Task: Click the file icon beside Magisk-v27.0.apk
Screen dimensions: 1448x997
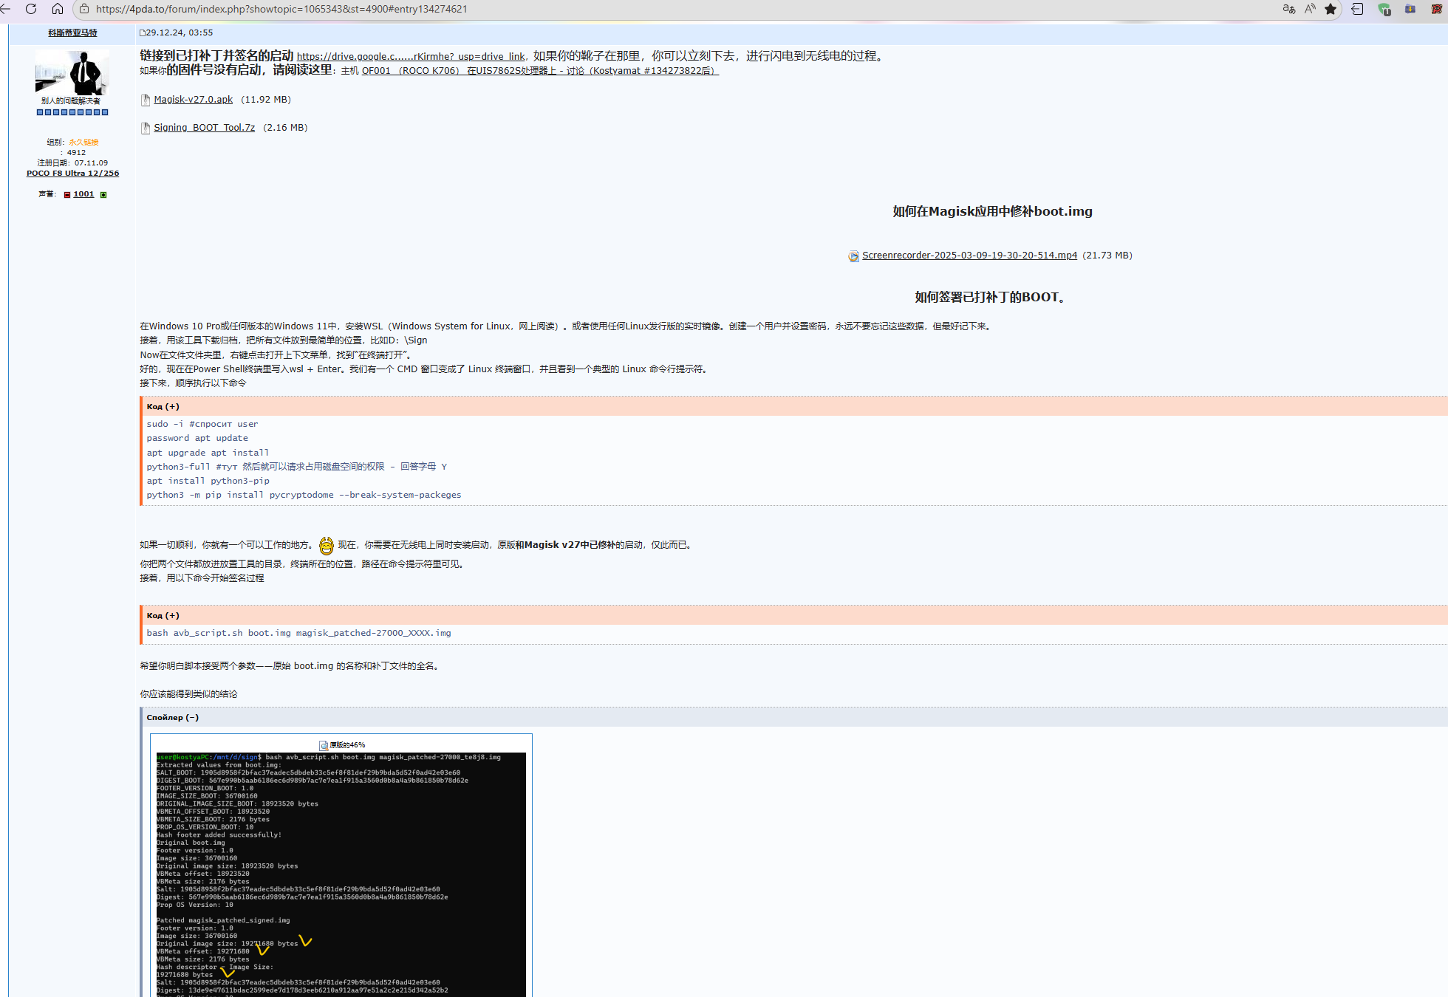Action: click(146, 100)
